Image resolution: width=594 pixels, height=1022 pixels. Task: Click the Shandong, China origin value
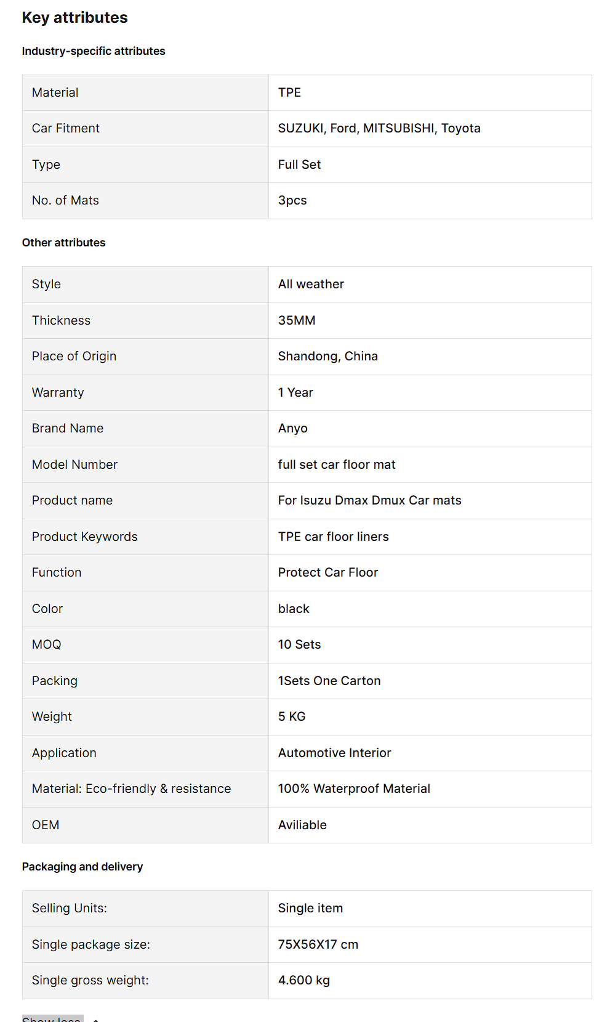click(327, 356)
